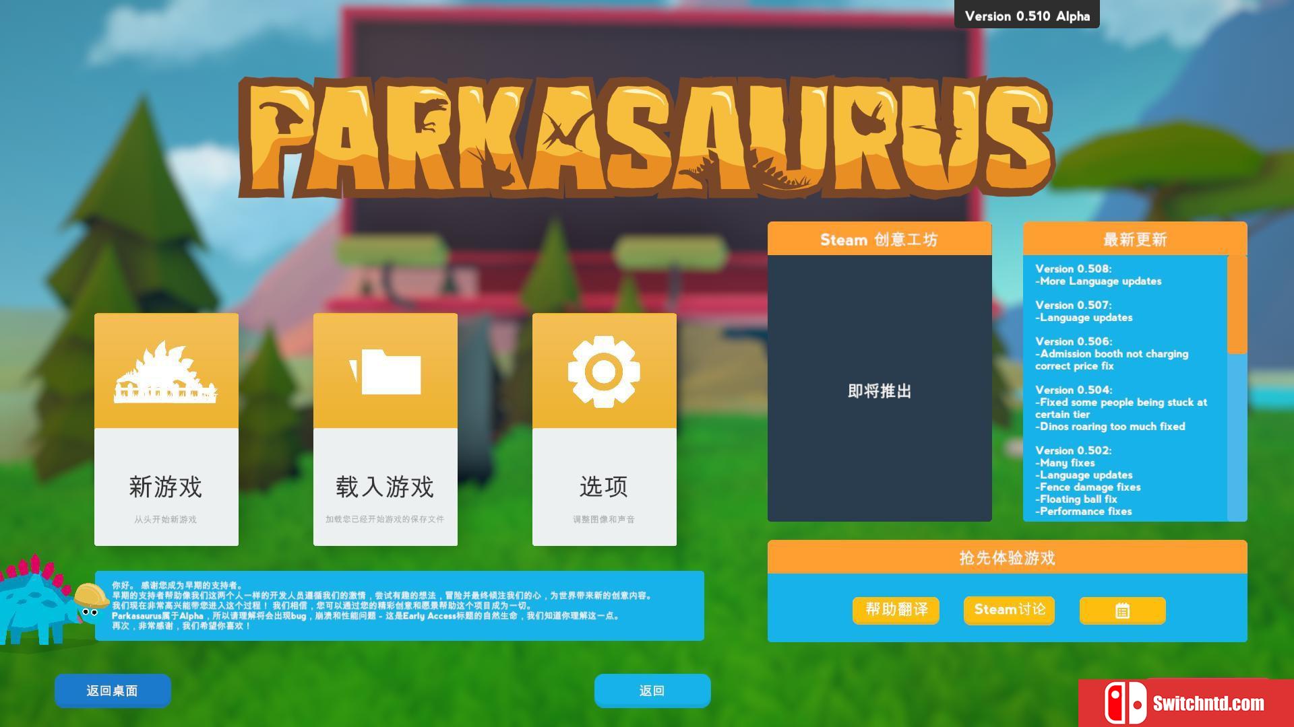The image size is (1294, 727).
Task: Open the calendar icon button
Action: click(1122, 611)
